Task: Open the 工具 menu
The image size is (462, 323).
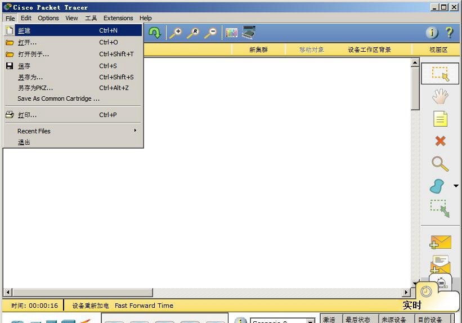Action: click(x=91, y=18)
